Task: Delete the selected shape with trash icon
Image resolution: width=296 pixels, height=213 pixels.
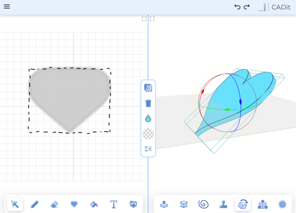Action: pyautogui.click(x=148, y=103)
